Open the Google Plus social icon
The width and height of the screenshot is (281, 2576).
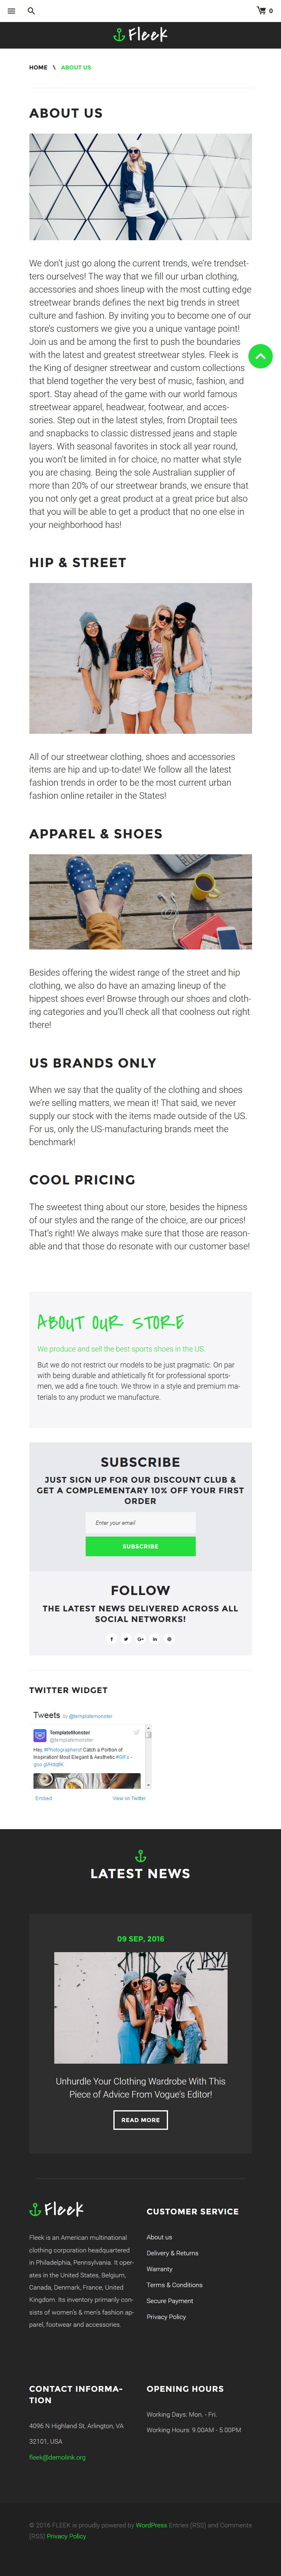pyautogui.click(x=140, y=1639)
